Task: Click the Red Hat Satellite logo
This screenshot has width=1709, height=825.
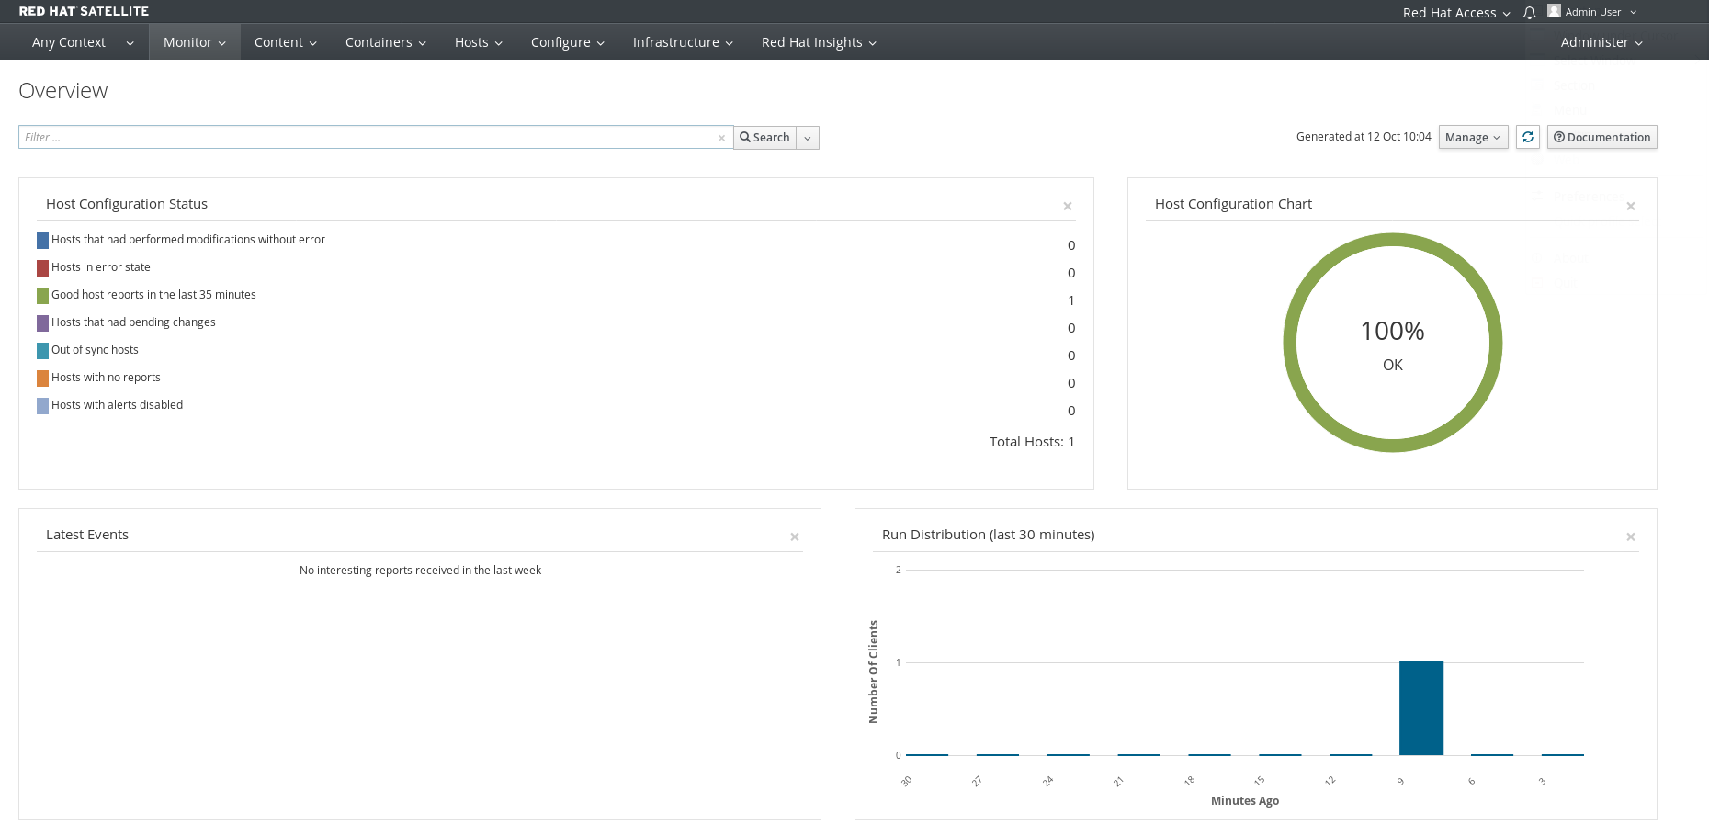Action: click(84, 11)
